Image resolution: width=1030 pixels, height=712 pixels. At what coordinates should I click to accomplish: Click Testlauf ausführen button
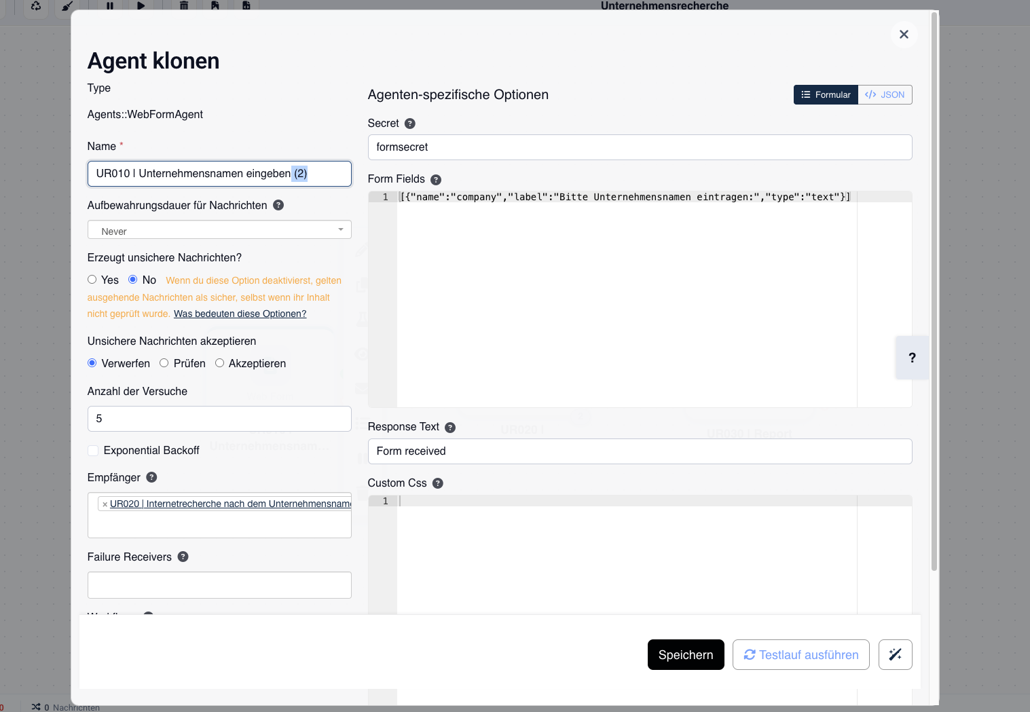coord(801,654)
